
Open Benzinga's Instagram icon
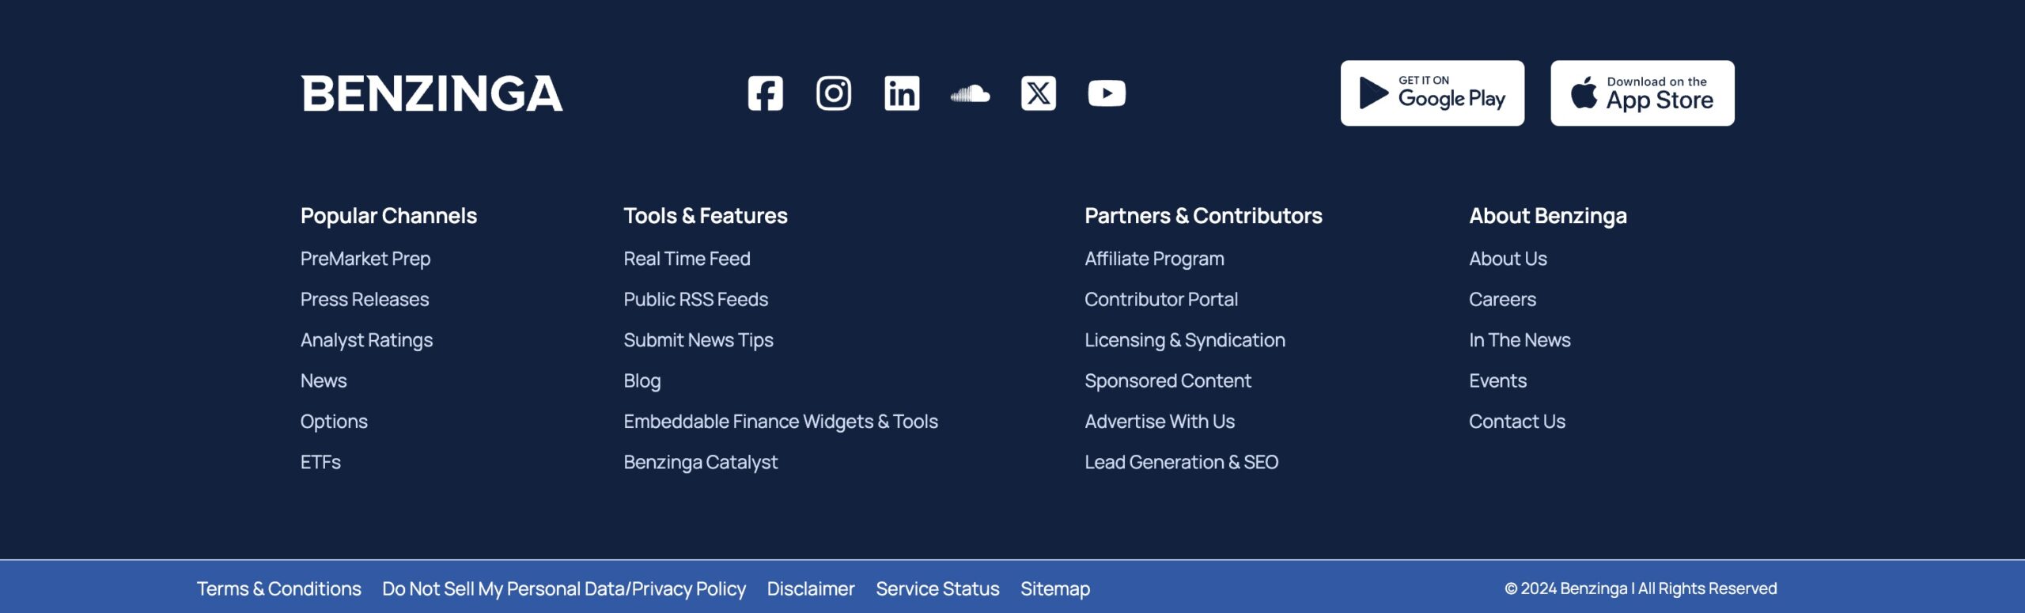(834, 93)
